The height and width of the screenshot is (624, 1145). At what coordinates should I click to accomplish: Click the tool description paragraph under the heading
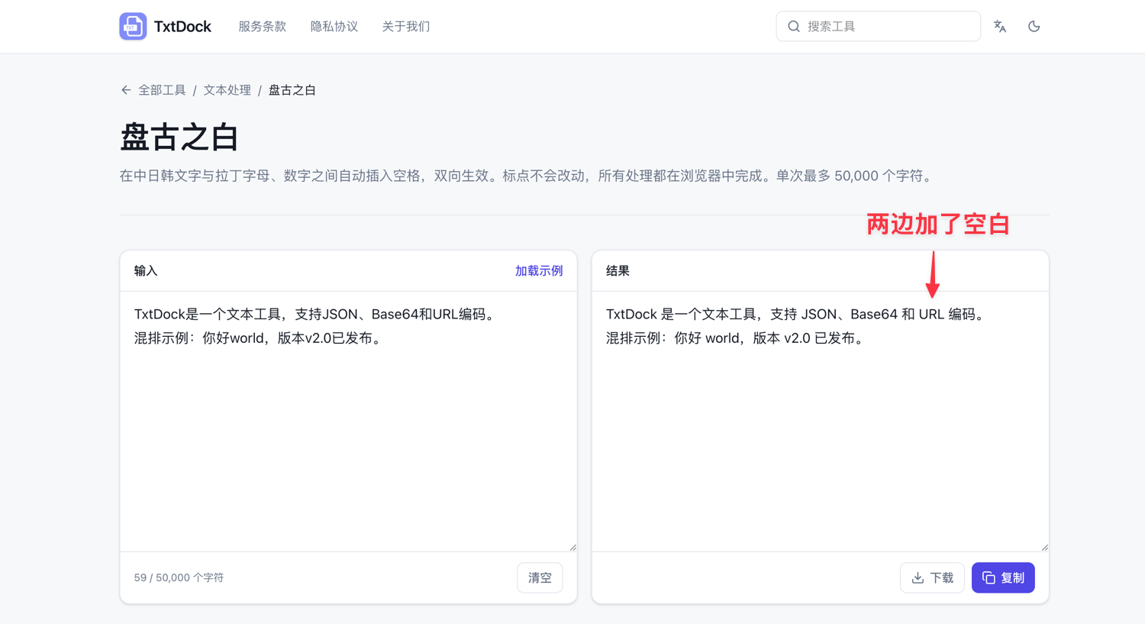(x=527, y=176)
